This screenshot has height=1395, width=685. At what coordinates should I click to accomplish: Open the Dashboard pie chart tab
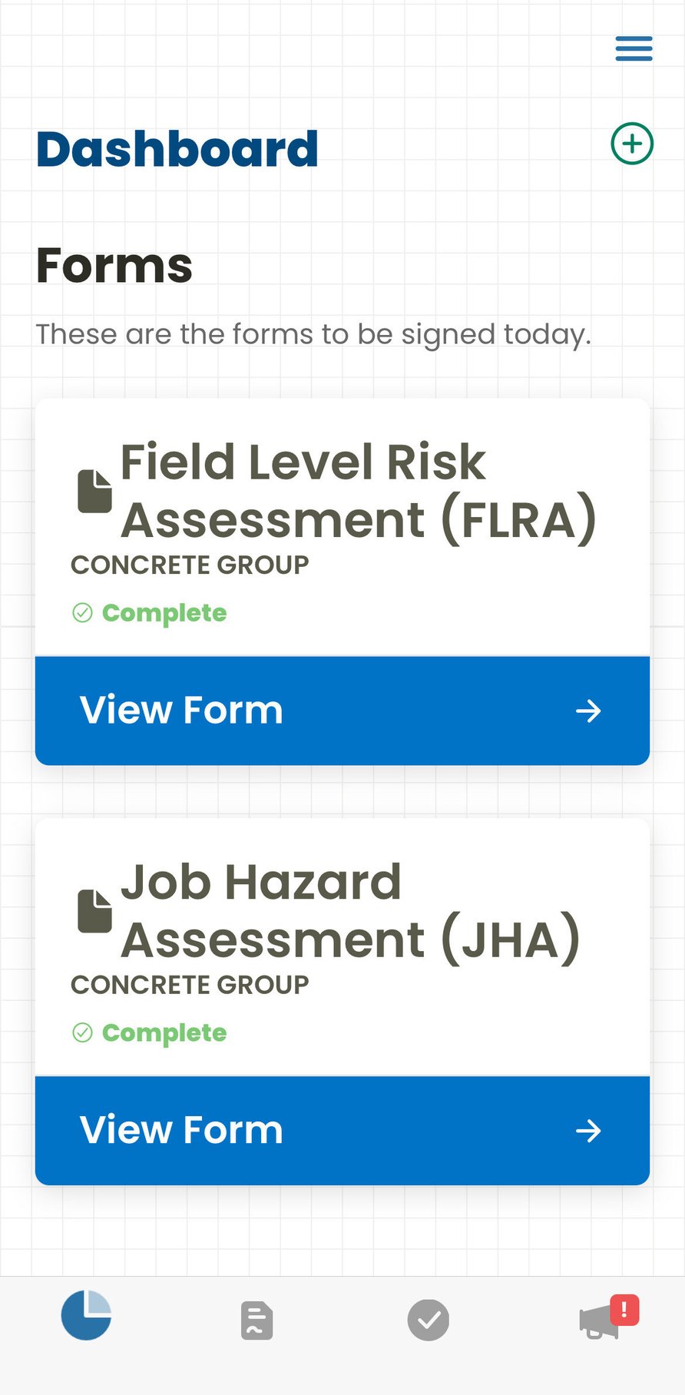(x=86, y=1315)
